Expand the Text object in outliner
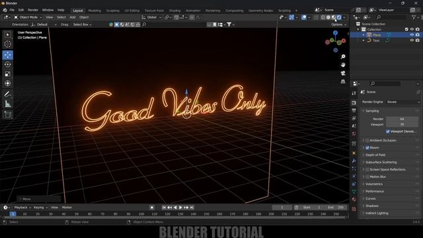This screenshot has width=423, height=238. pos(364,40)
